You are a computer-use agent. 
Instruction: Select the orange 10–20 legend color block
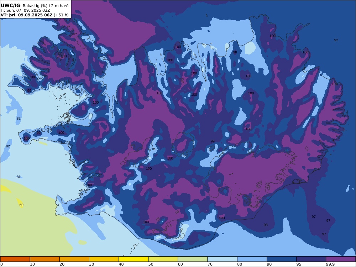45,259
